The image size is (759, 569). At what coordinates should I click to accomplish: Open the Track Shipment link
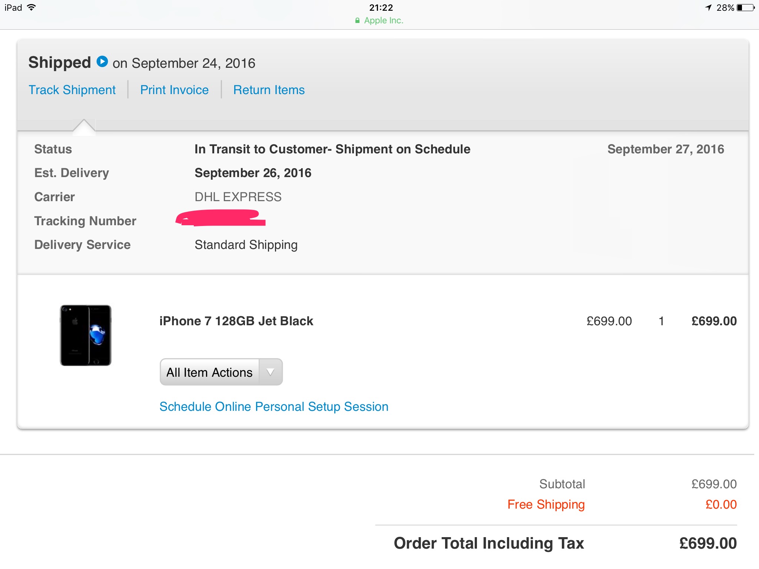(x=72, y=90)
